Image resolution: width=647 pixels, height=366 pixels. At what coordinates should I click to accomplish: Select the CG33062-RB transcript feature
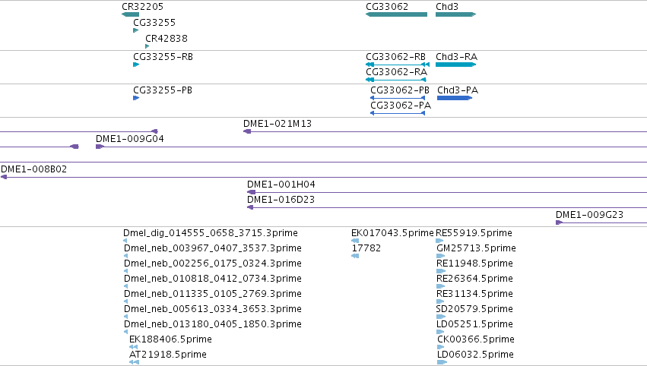click(398, 65)
